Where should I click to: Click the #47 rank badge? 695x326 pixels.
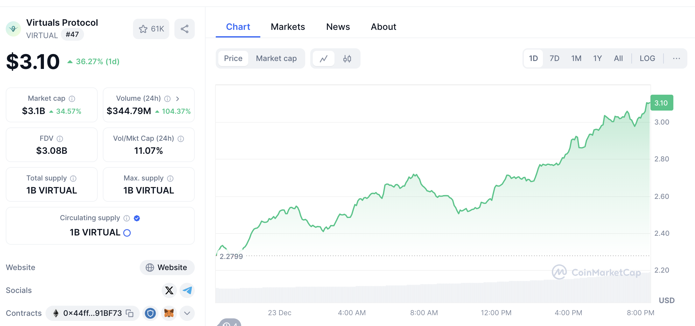pos(72,35)
